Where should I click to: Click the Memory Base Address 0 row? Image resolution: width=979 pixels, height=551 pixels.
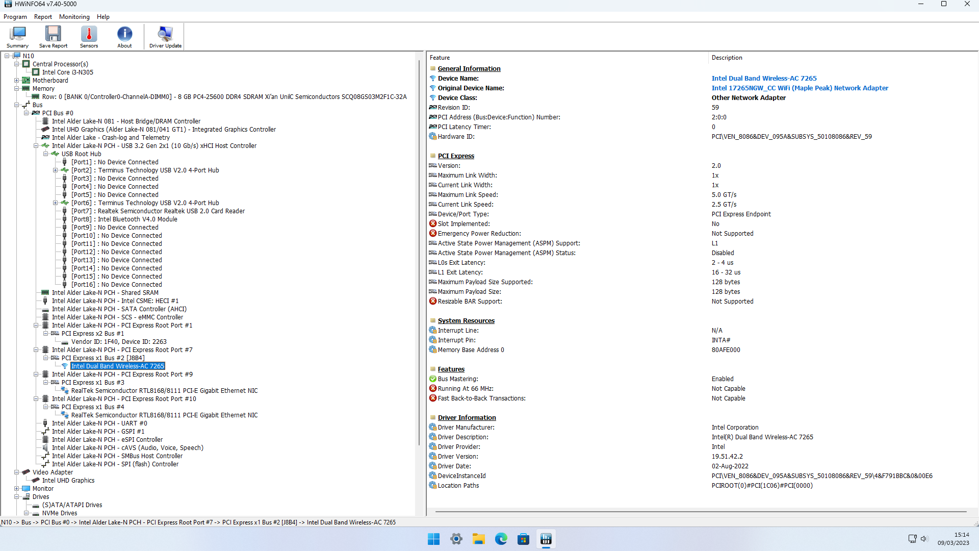click(701, 350)
